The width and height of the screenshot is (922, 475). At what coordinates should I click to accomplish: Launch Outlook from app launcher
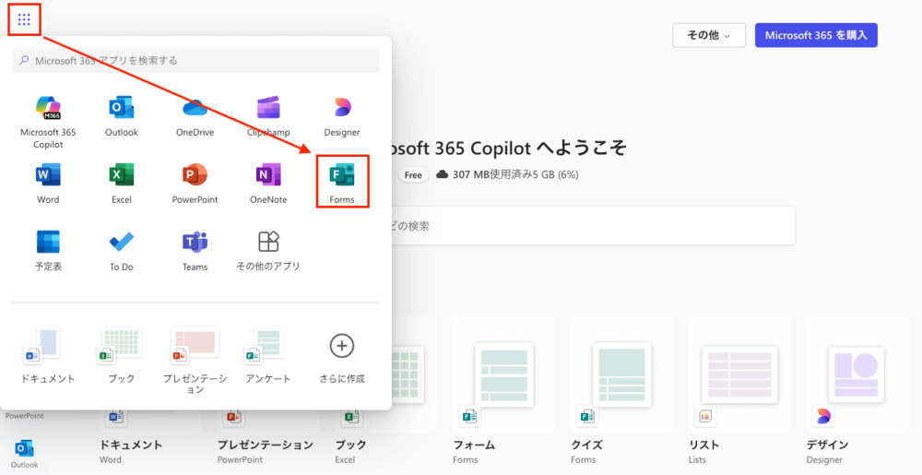[122, 115]
